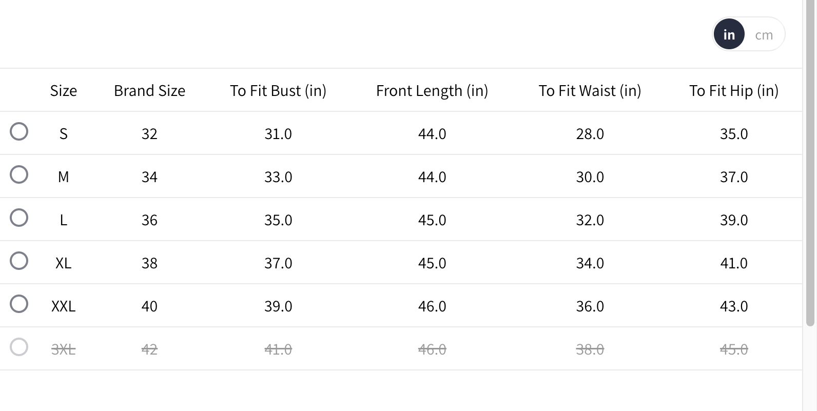Click the vertical scrollbar thumb

coord(810,164)
